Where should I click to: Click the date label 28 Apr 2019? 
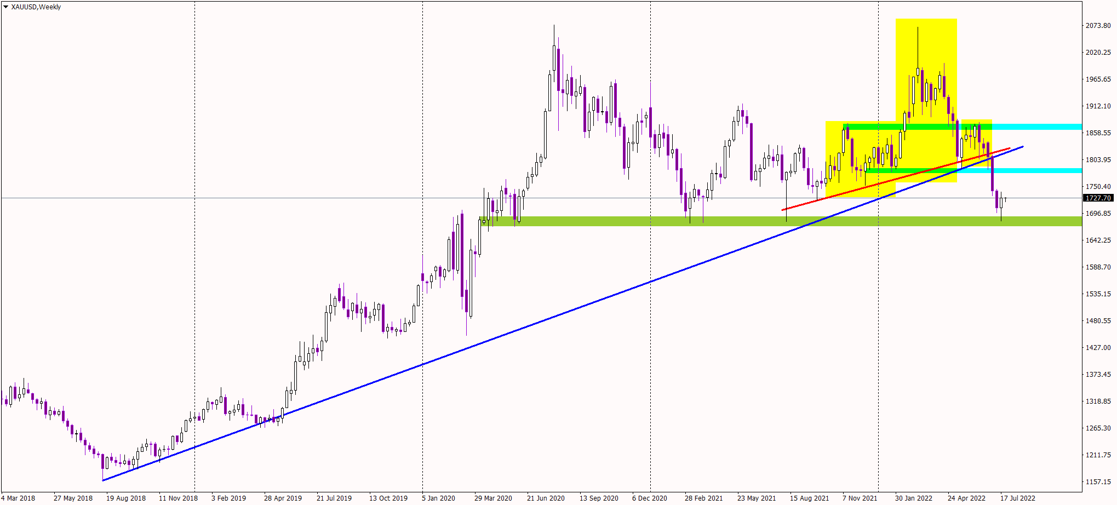(283, 498)
